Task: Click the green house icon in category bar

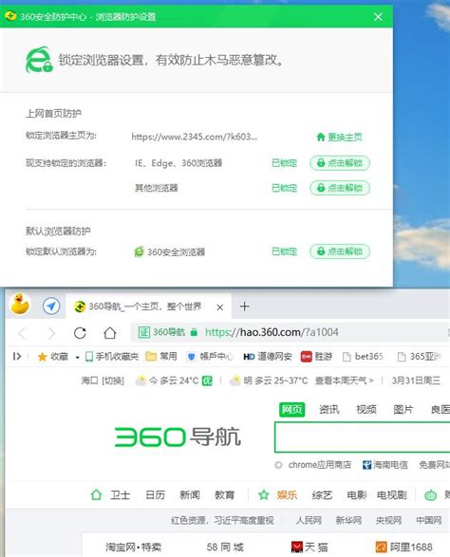Action: [x=96, y=494]
